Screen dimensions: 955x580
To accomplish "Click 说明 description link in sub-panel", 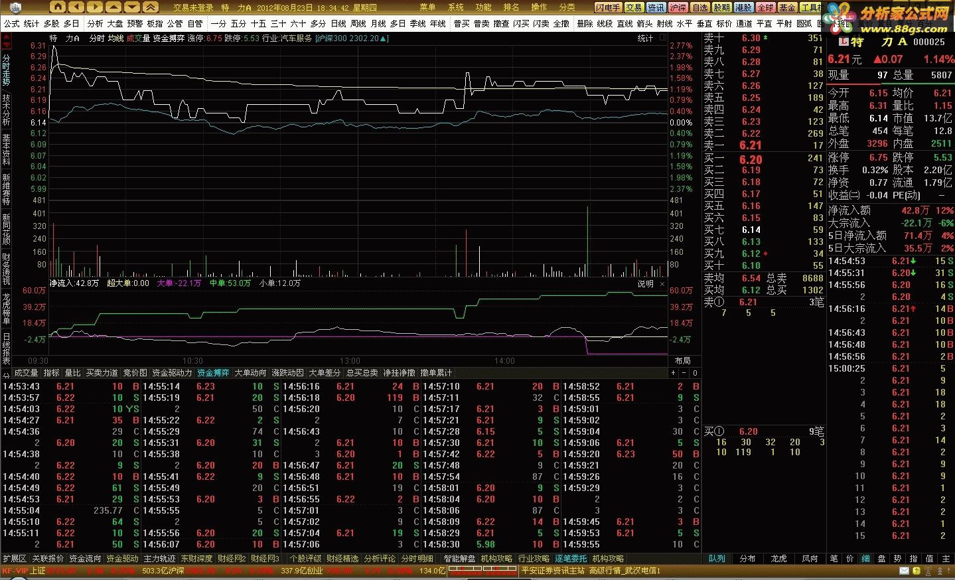I will 646,283.
